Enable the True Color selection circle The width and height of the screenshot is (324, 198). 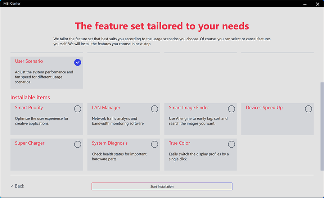click(231, 144)
